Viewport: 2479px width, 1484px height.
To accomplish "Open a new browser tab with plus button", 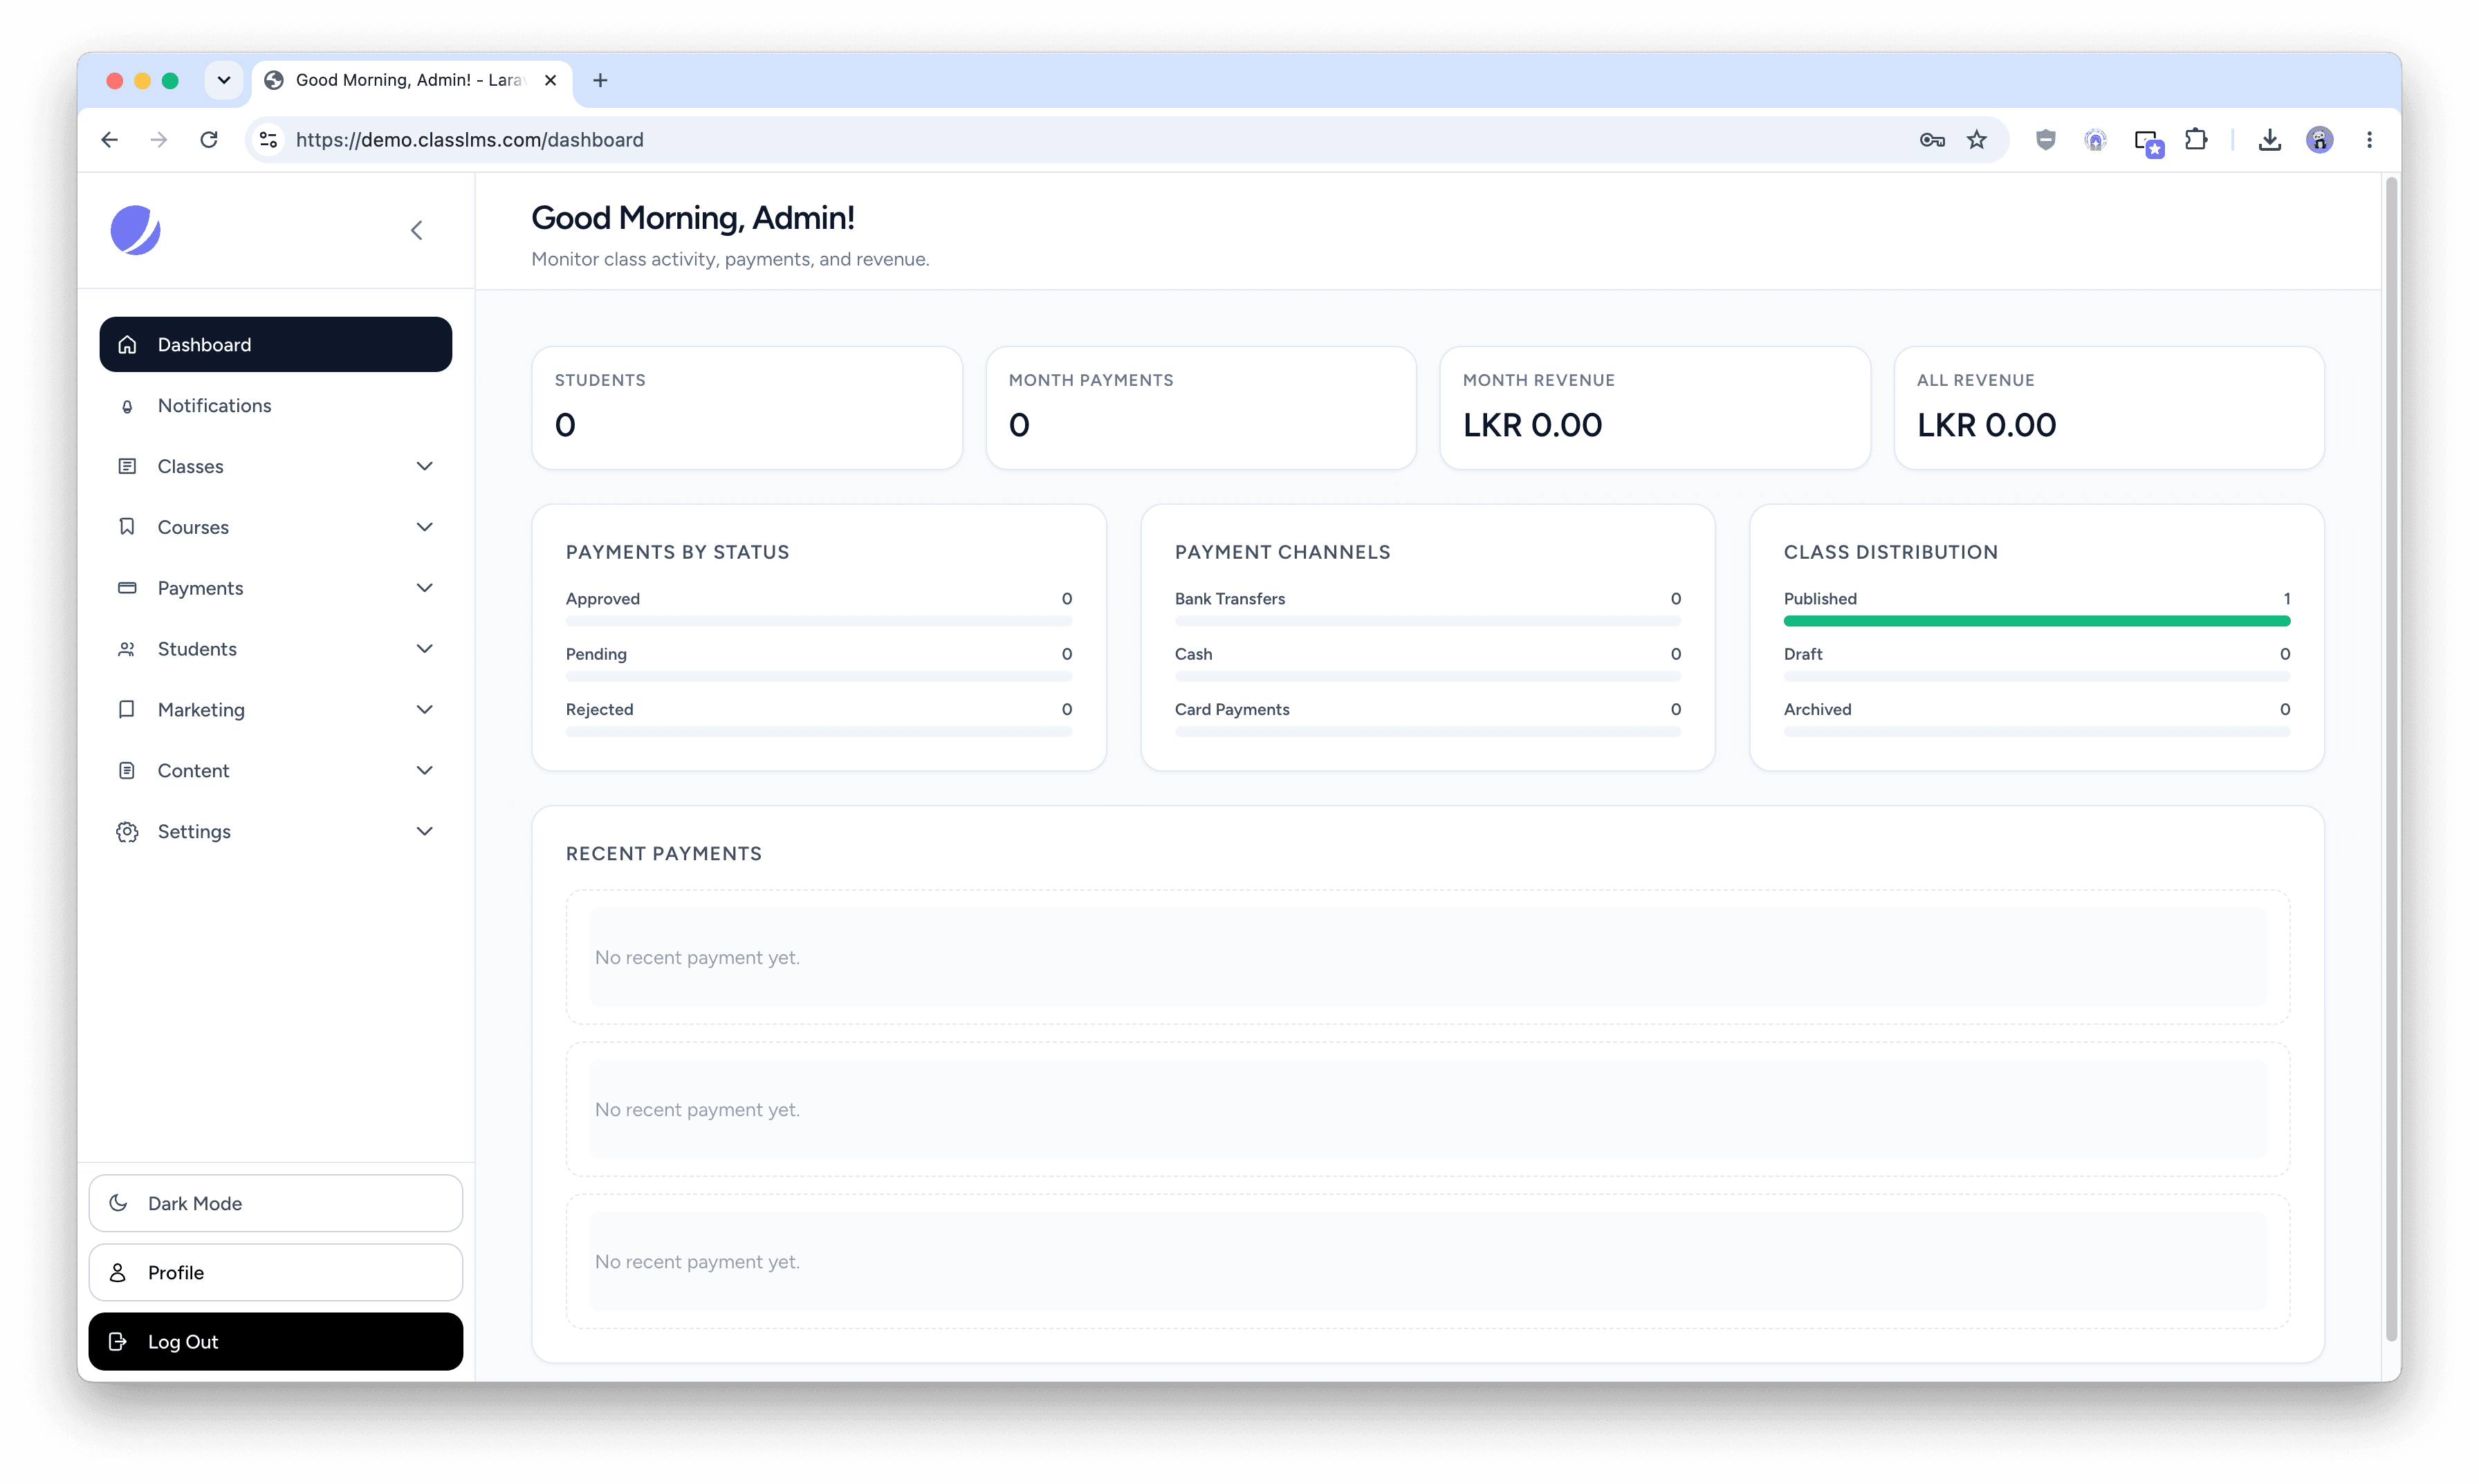I will [x=600, y=80].
